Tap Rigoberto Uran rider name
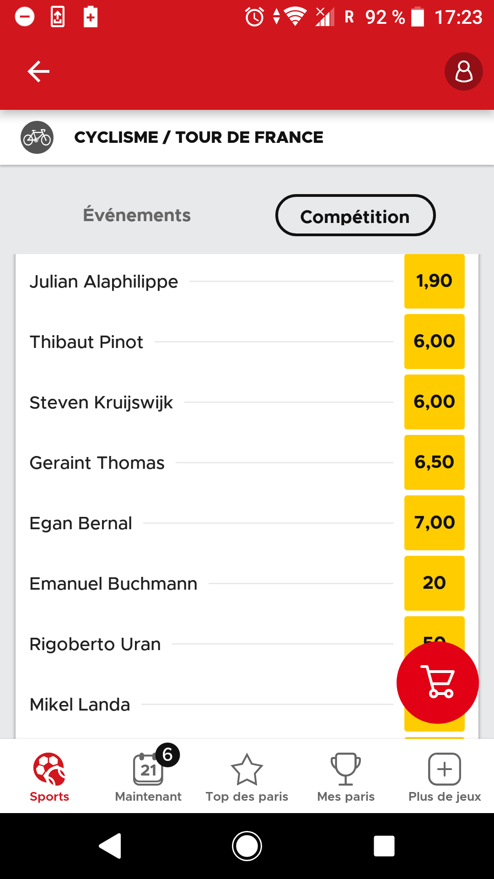494x879 pixels. point(95,644)
